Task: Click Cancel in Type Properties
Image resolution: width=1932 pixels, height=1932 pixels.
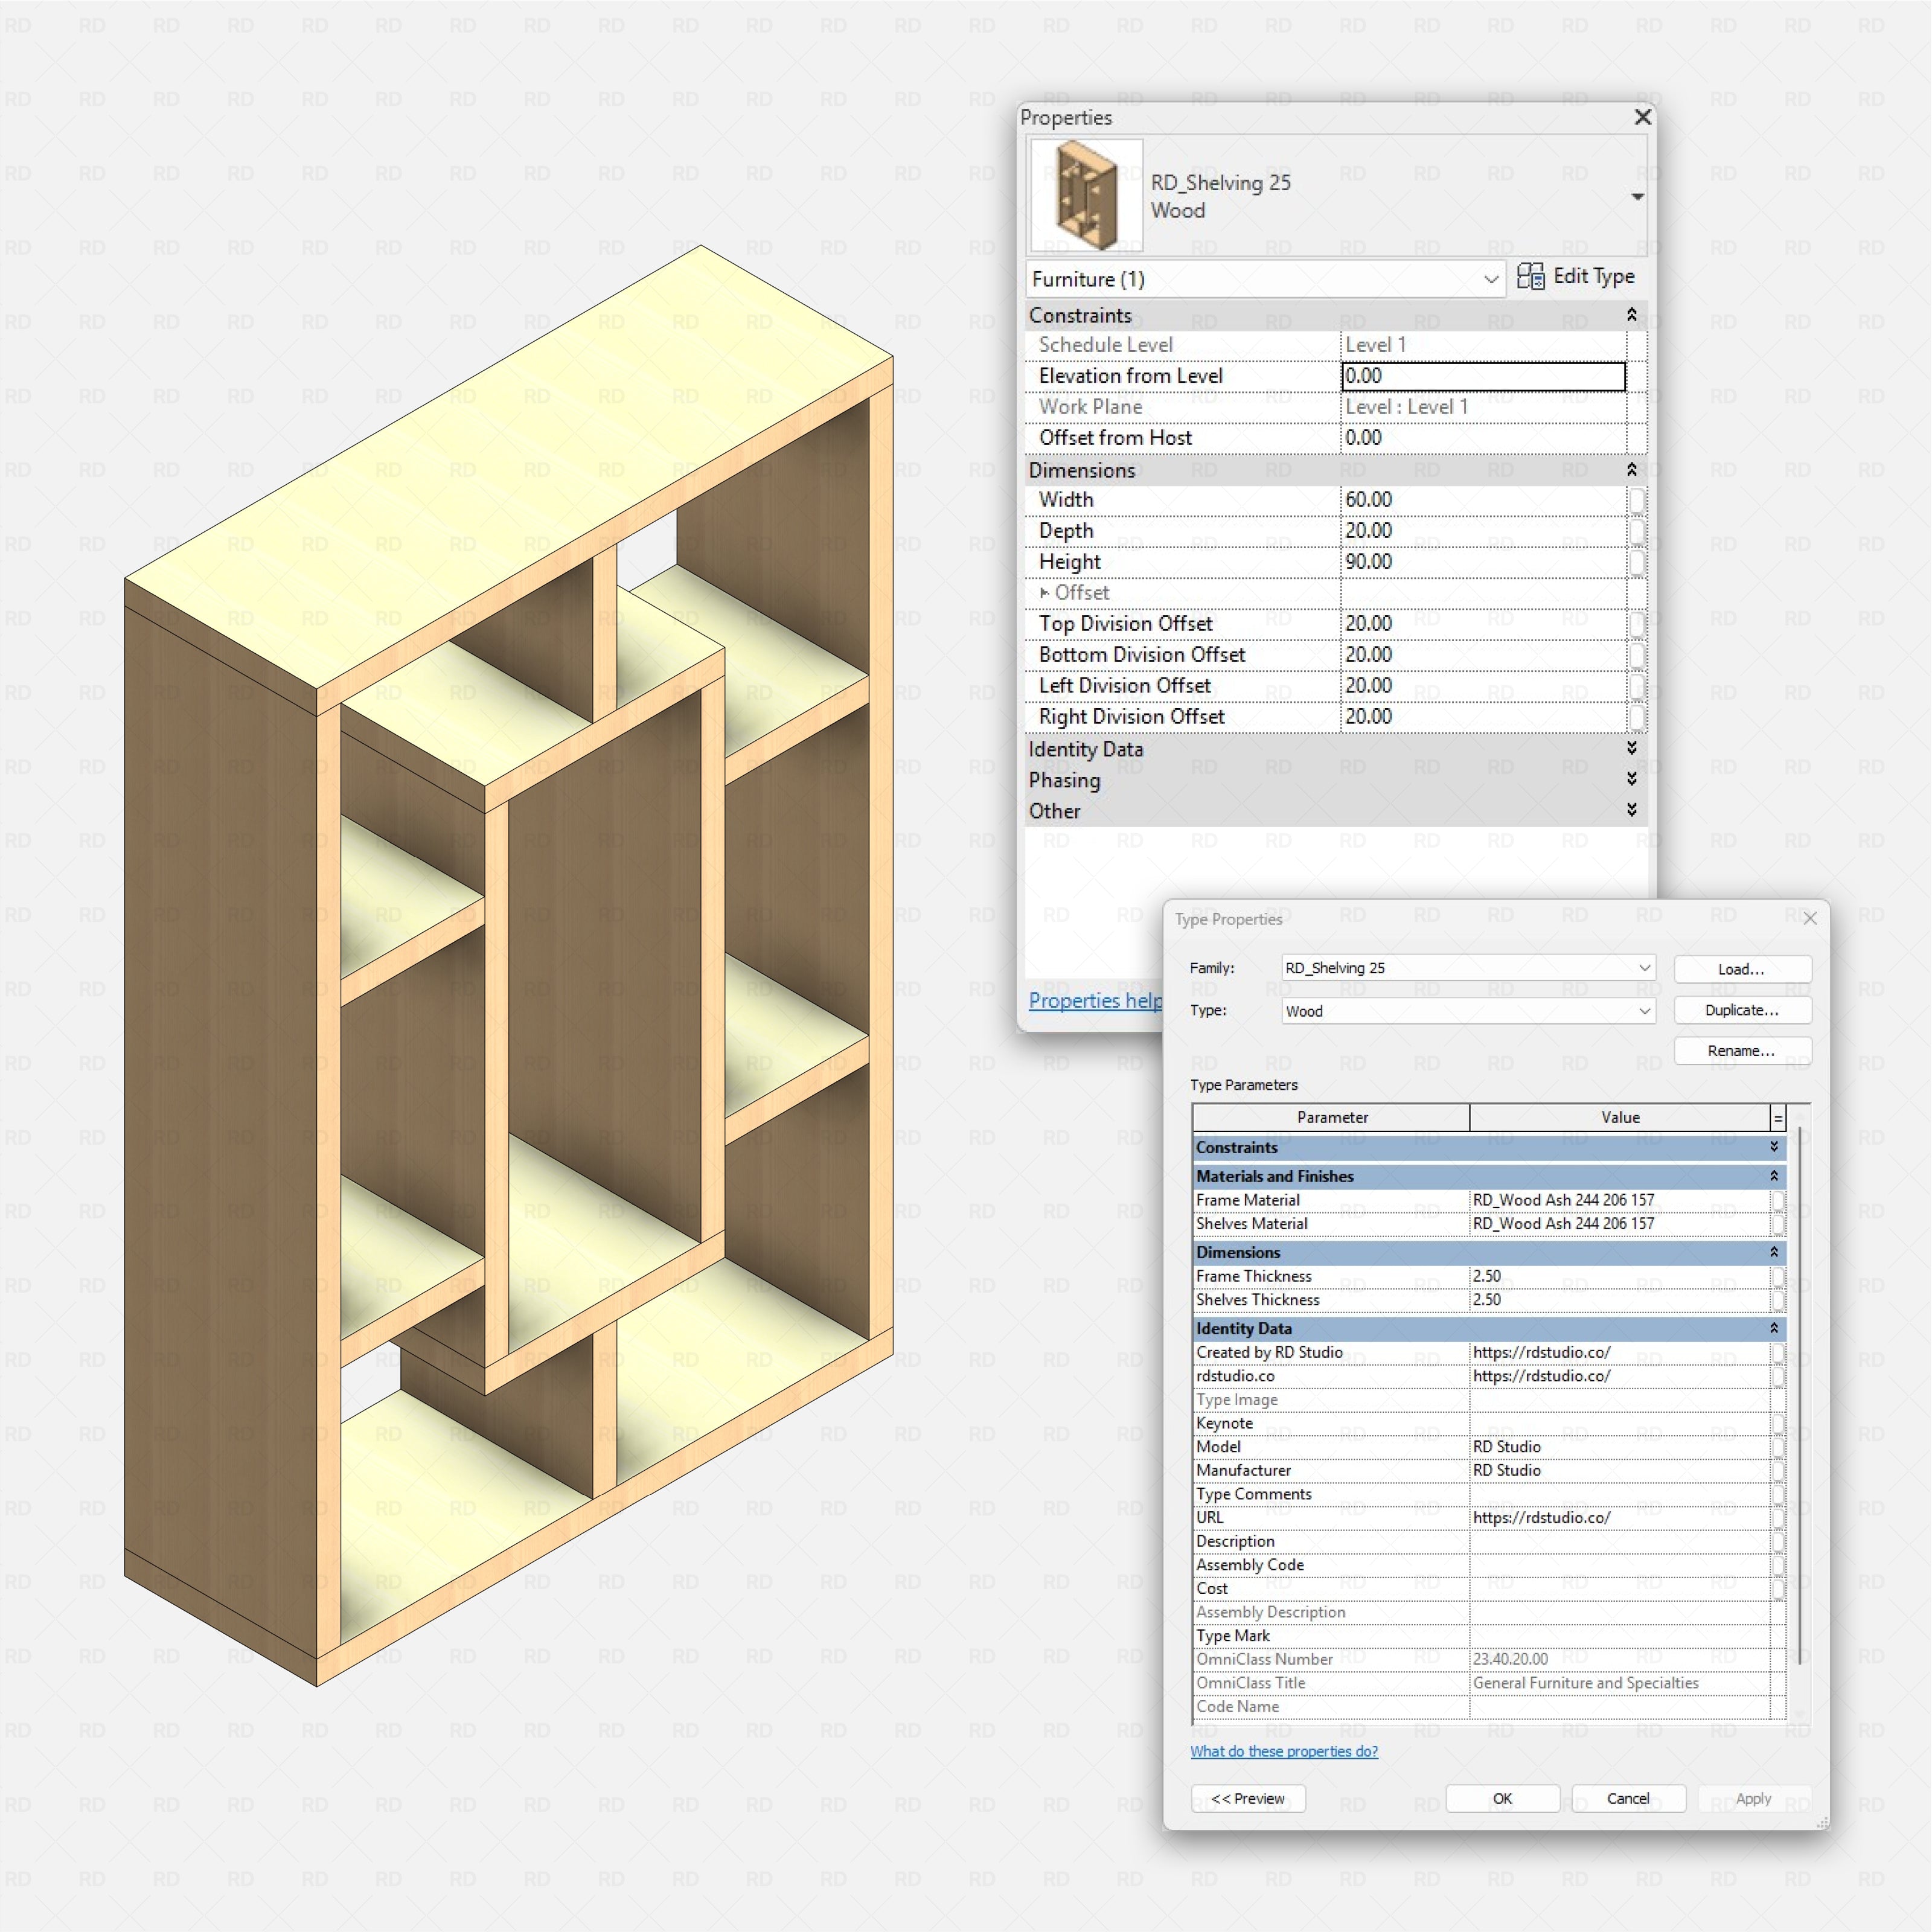Action: 1628,1798
